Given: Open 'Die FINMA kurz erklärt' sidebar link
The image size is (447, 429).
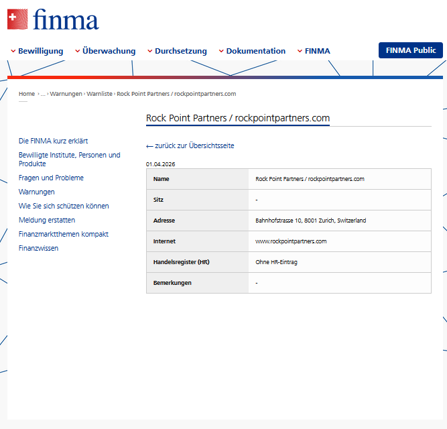Looking at the screenshot, I should point(54,141).
